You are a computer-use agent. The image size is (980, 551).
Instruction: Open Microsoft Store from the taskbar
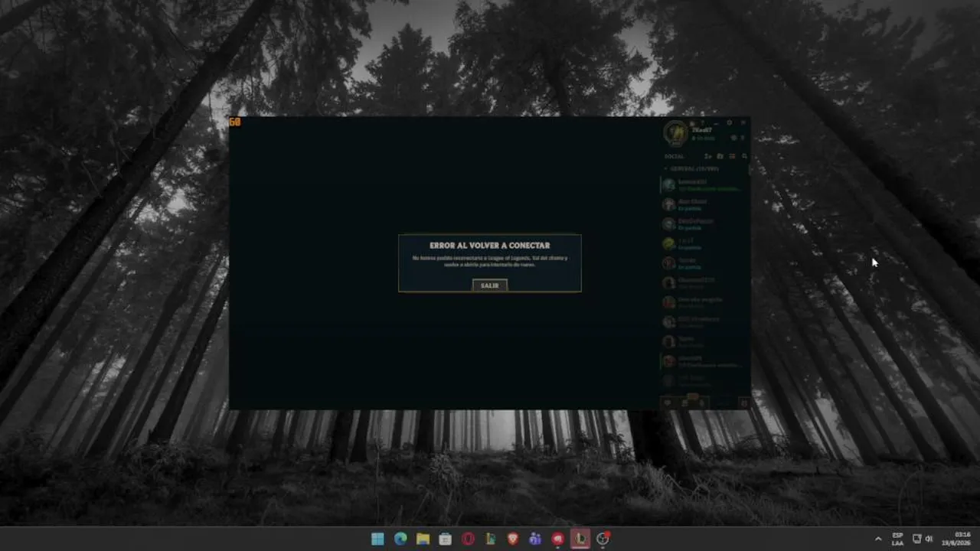click(445, 539)
